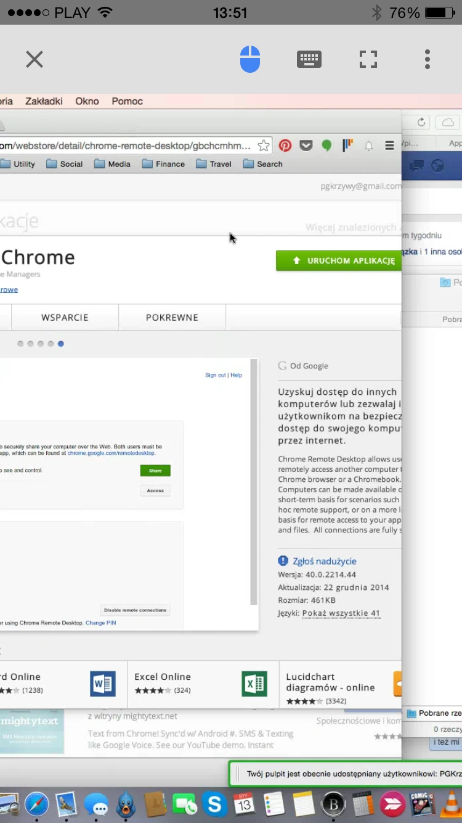
Task: Show the on-screen keyboard
Action: click(x=309, y=59)
